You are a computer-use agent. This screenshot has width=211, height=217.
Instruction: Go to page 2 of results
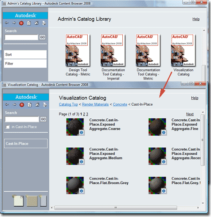[84, 114]
